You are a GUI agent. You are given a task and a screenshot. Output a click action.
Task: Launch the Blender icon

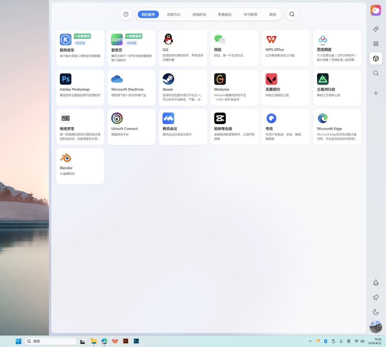[x=65, y=157]
